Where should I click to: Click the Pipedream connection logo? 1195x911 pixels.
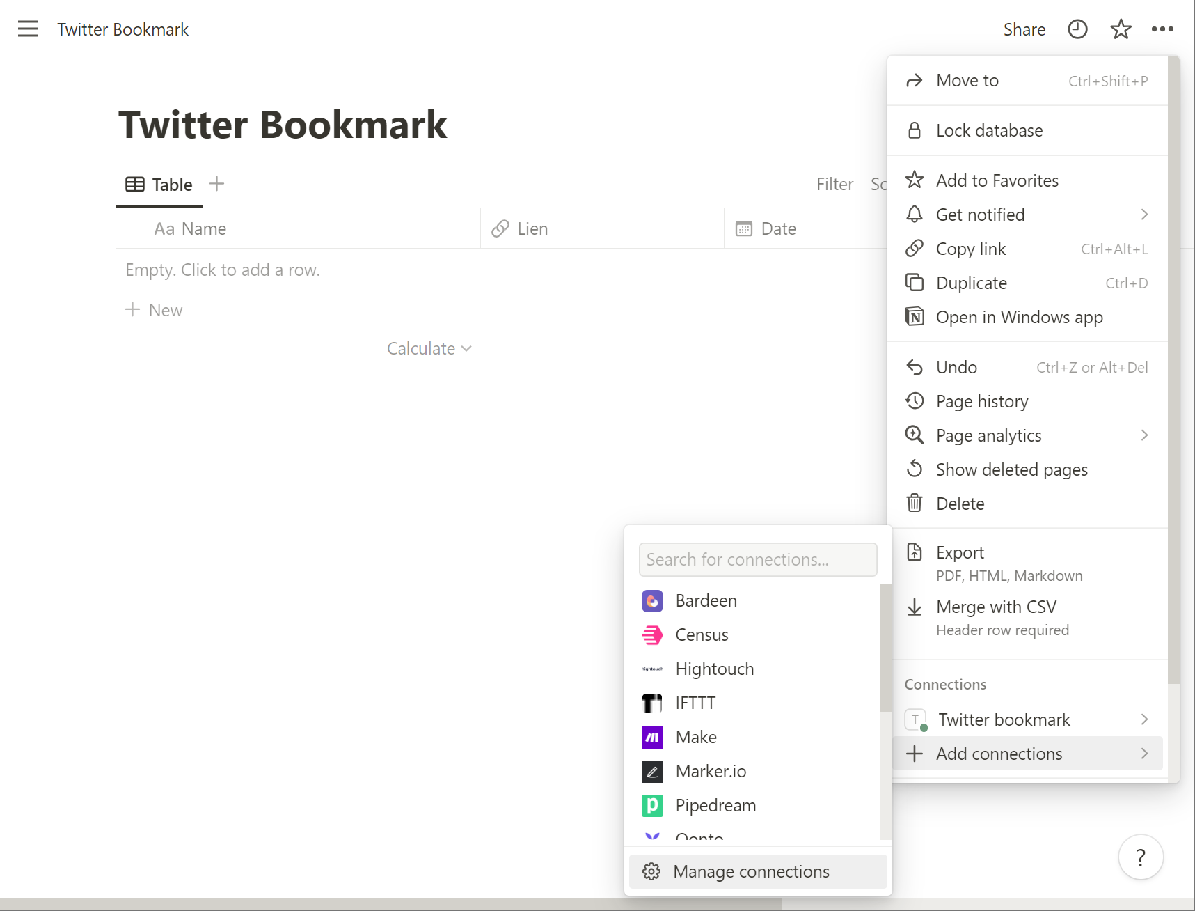(x=652, y=805)
